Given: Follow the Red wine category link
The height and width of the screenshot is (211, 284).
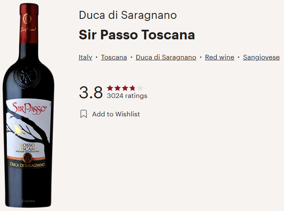Looking at the screenshot, I should click(220, 57).
